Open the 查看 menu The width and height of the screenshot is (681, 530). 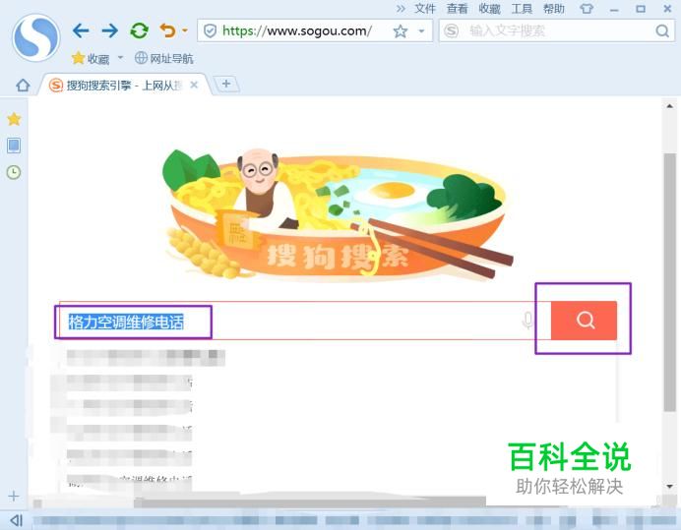click(x=457, y=9)
